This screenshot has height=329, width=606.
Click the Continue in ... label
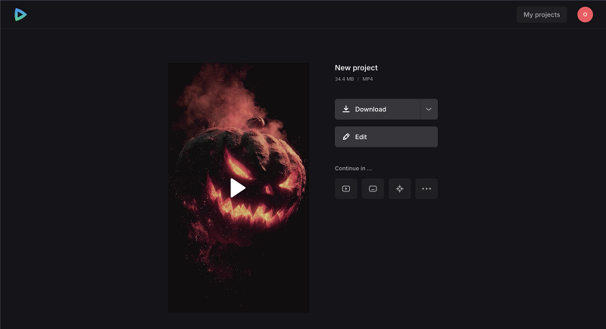point(353,169)
